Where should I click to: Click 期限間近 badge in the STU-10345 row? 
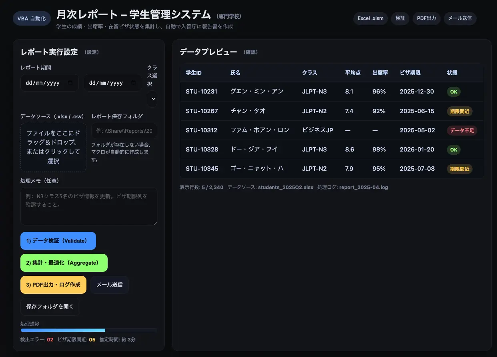coord(460,169)
